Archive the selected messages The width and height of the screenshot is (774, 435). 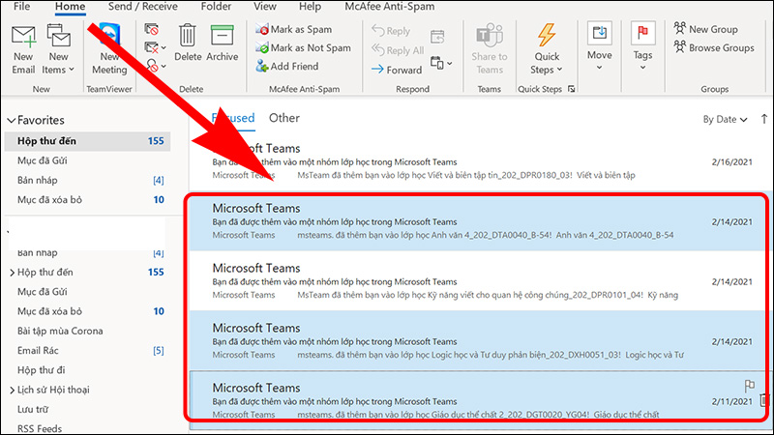click(x=223, y=43)
